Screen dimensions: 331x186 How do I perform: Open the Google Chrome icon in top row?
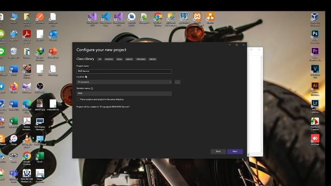pos(158,19)
